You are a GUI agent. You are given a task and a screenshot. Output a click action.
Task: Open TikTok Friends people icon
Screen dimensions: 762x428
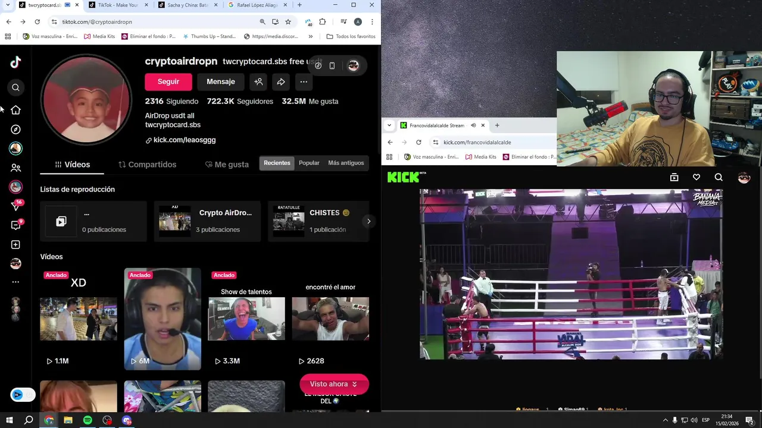pyautogui.click(x=15, y=168)
